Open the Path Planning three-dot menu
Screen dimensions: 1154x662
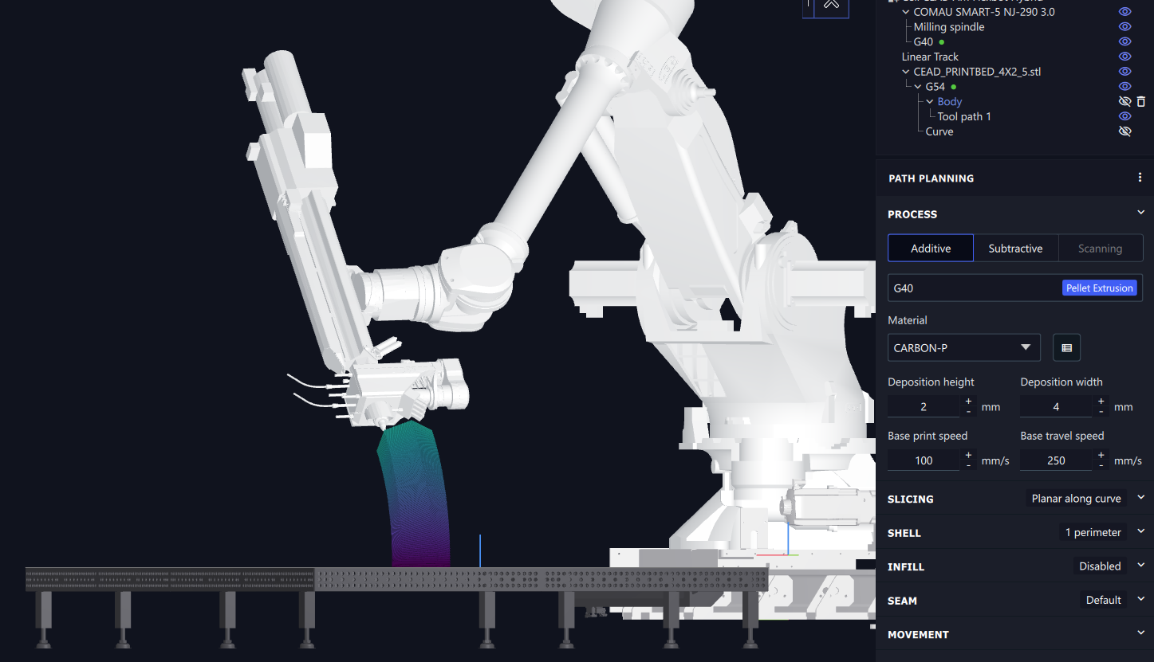point(1140,178)
